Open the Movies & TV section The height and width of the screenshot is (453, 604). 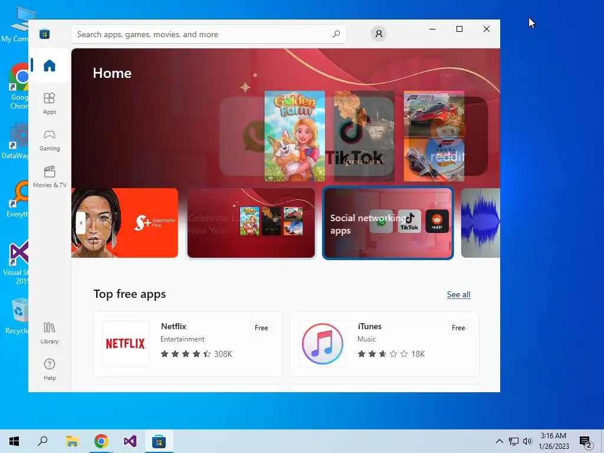(50, 176)
